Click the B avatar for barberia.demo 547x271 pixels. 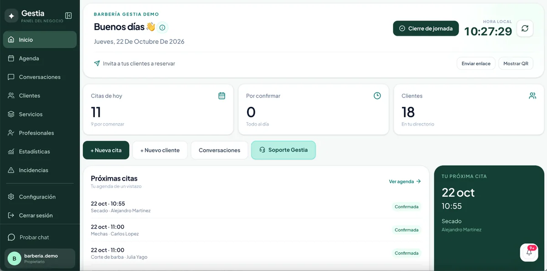[14, 259]
